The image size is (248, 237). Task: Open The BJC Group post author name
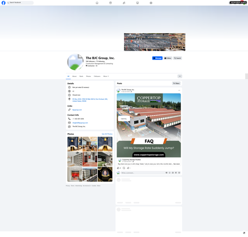(127, 90)
